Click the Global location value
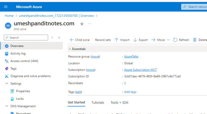The height and width of the screenshot is (114, 207). coord(129,63)
